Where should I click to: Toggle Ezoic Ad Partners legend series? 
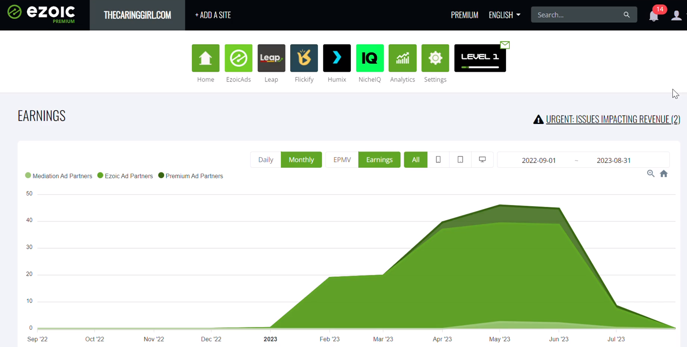tap(125, 176)
